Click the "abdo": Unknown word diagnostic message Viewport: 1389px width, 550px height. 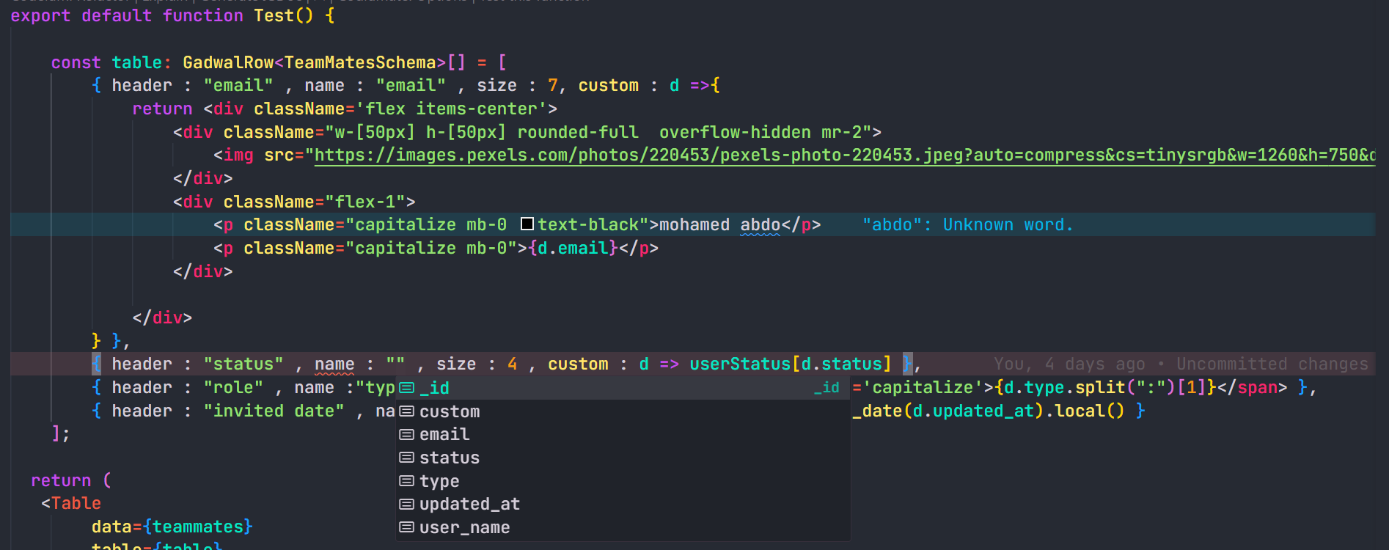(x=968, y=224)
